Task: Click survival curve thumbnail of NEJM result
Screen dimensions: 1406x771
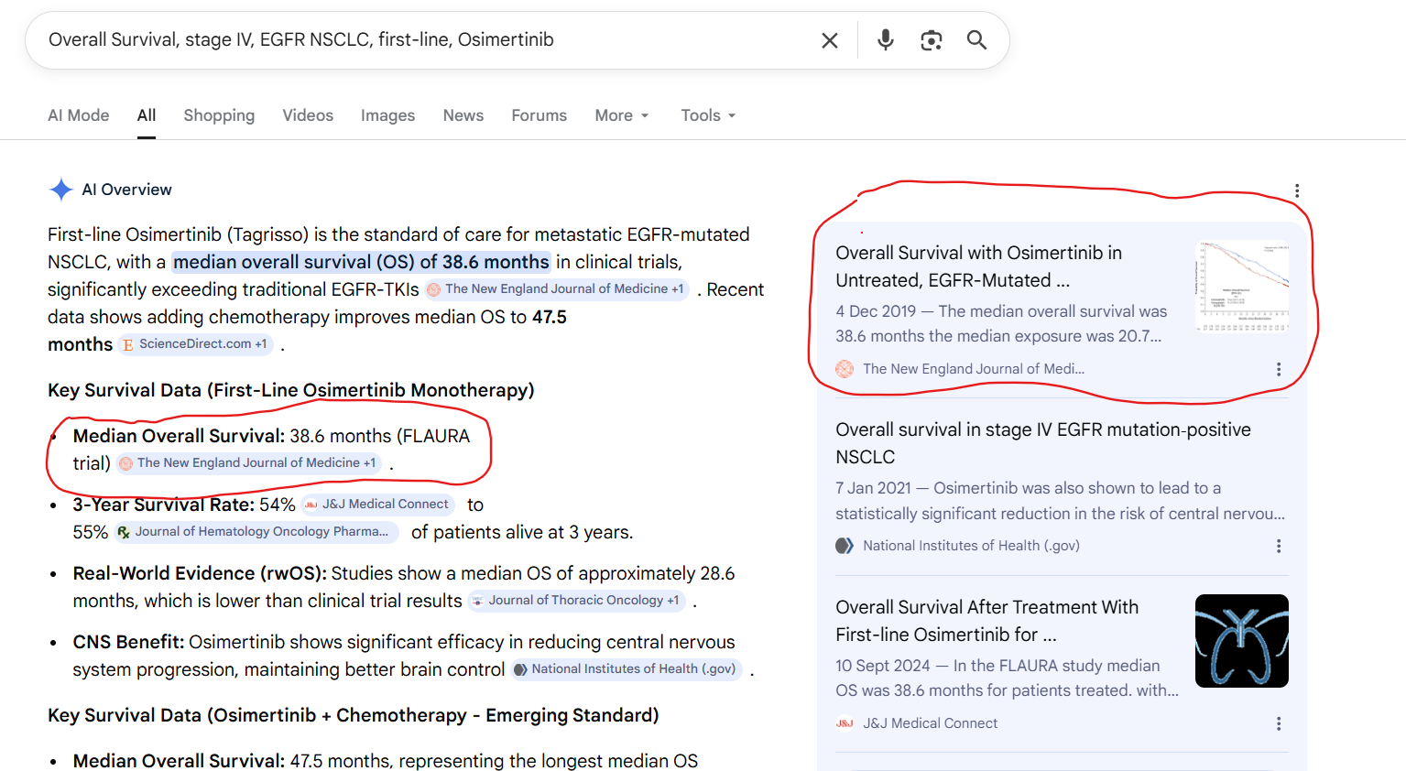Action: (x=1242, y=287)
